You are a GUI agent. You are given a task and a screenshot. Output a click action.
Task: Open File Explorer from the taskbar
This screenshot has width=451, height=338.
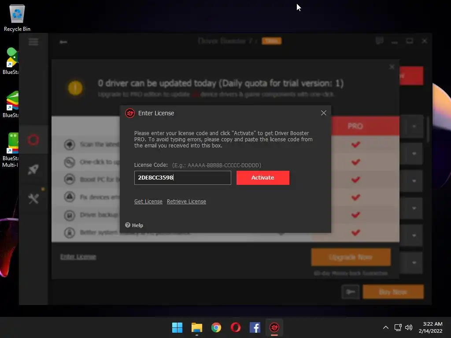pos(197,327)
